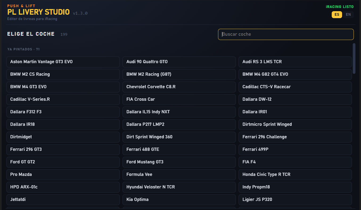Screen dimensions: 361x210
Task: Pick Audi RS 3 LMS TCR
Action: coord(295,62)
